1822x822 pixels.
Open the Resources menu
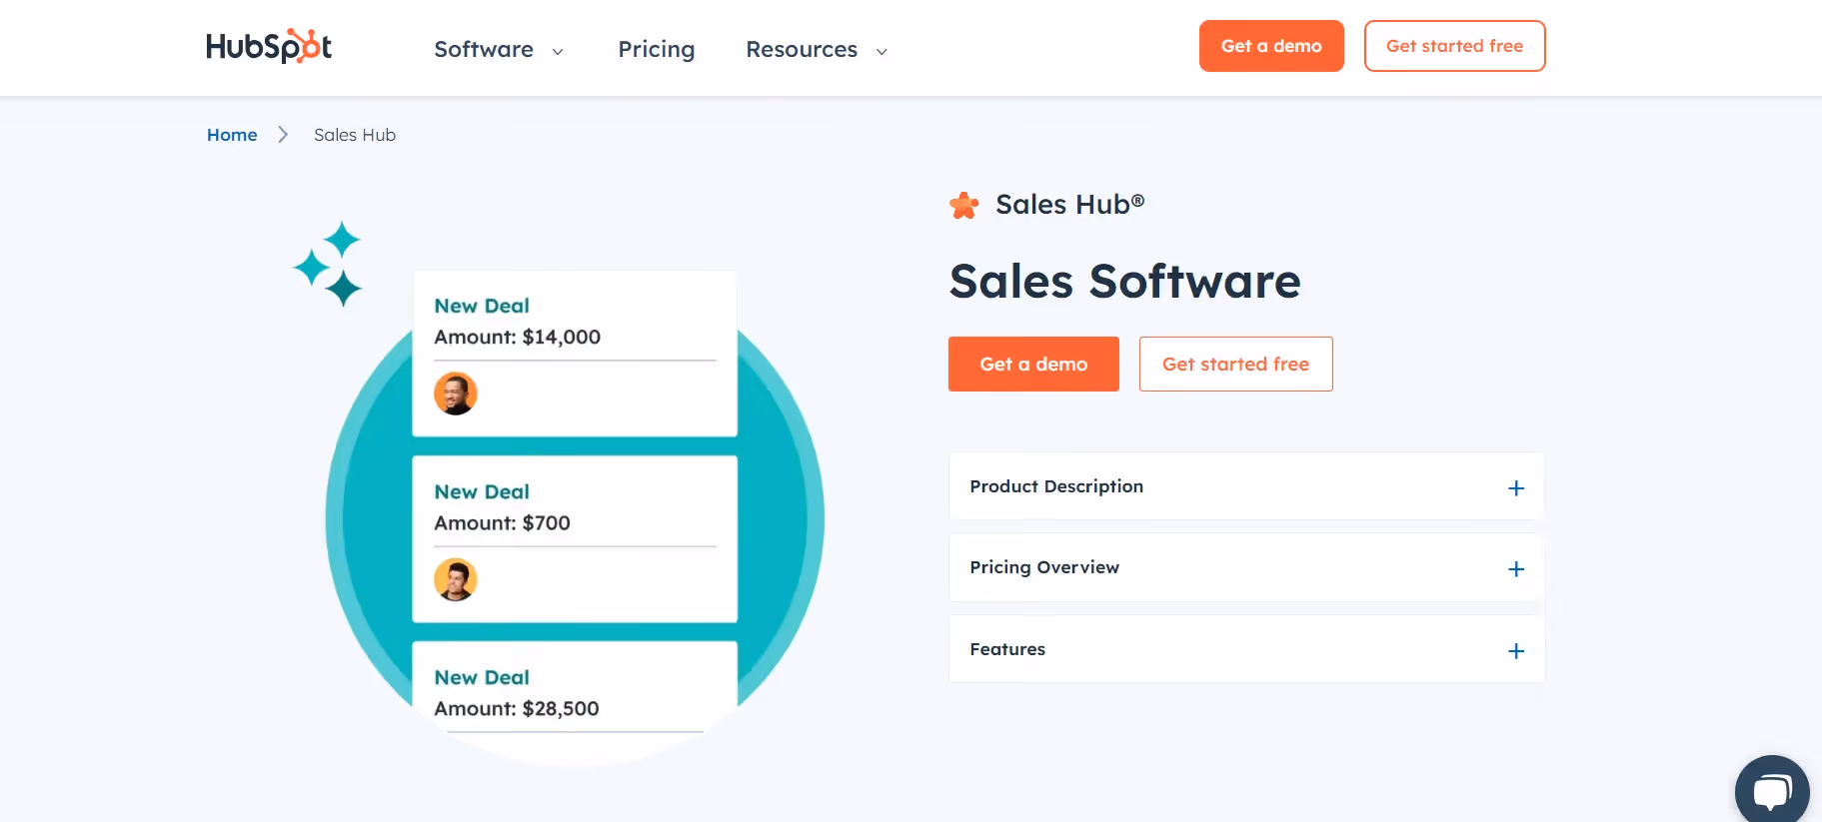pyautogui.click(x=802, y=49)
